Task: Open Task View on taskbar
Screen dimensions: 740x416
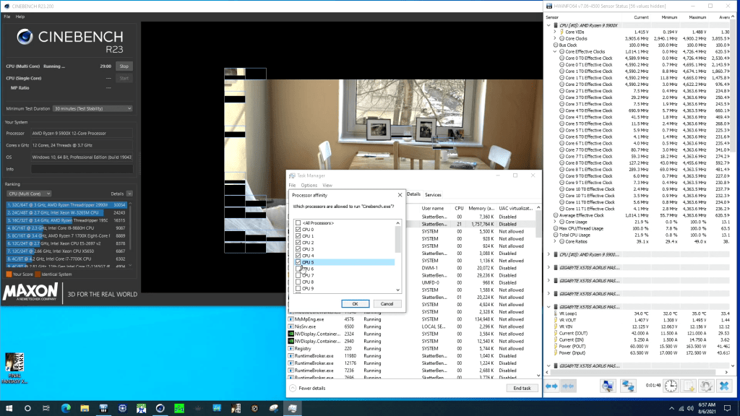Action: (46, 408)
